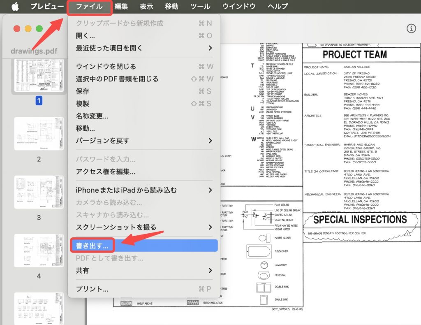Open the 表示 menu
421x325 pixels.
(x=146, y=7)
